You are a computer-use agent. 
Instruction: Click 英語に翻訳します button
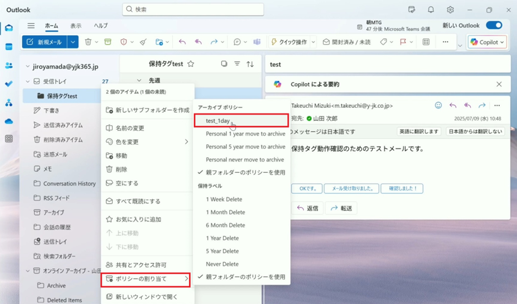click(x=419, y=131)
